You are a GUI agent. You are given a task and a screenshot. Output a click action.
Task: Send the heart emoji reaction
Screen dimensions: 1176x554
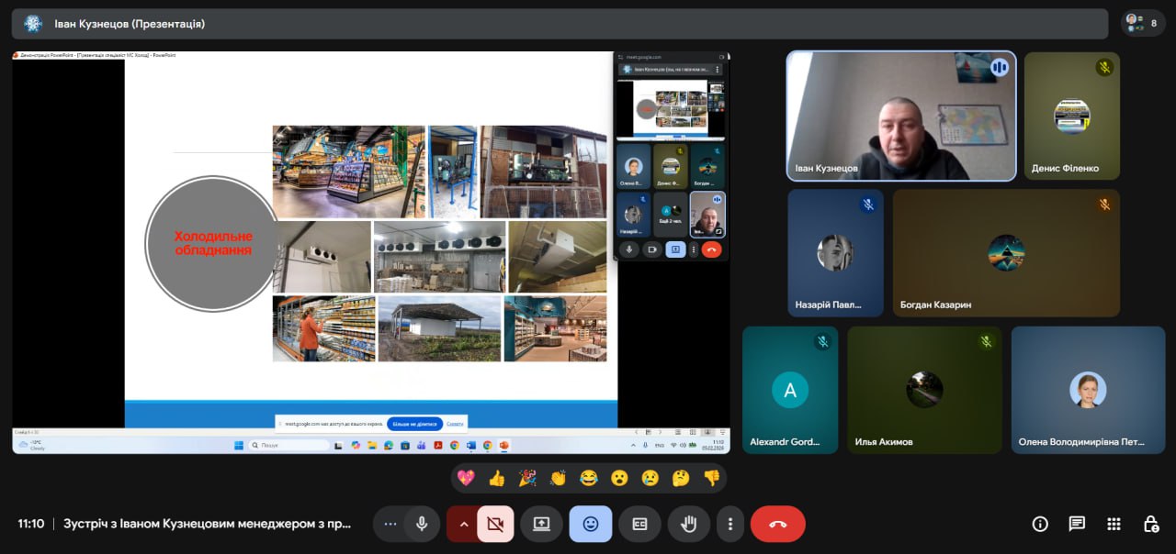point(466,478)
